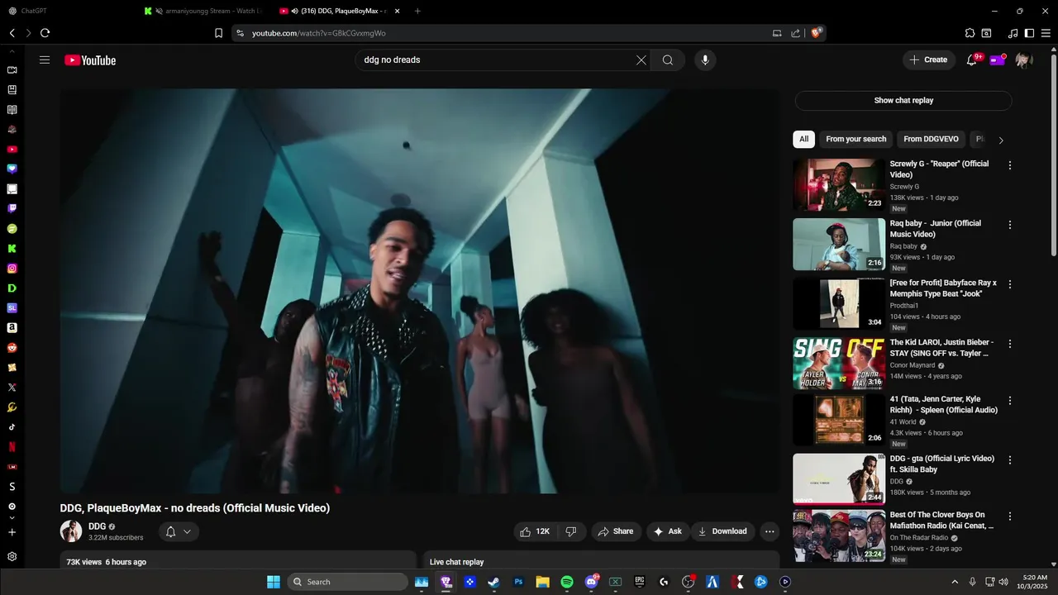The image size is (1058, 595).
Task: Clear the search text with the X icon
Action: coord(641,59)
